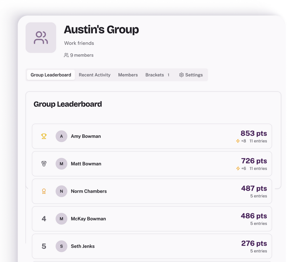Click the silver medal icon for second place
The width and height of the screenshot is (303, 262).
[x=44, y=164]
